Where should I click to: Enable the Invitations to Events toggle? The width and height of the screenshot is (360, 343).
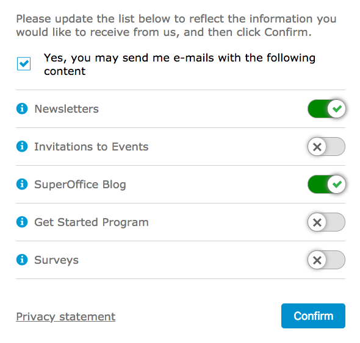(326, 146)
